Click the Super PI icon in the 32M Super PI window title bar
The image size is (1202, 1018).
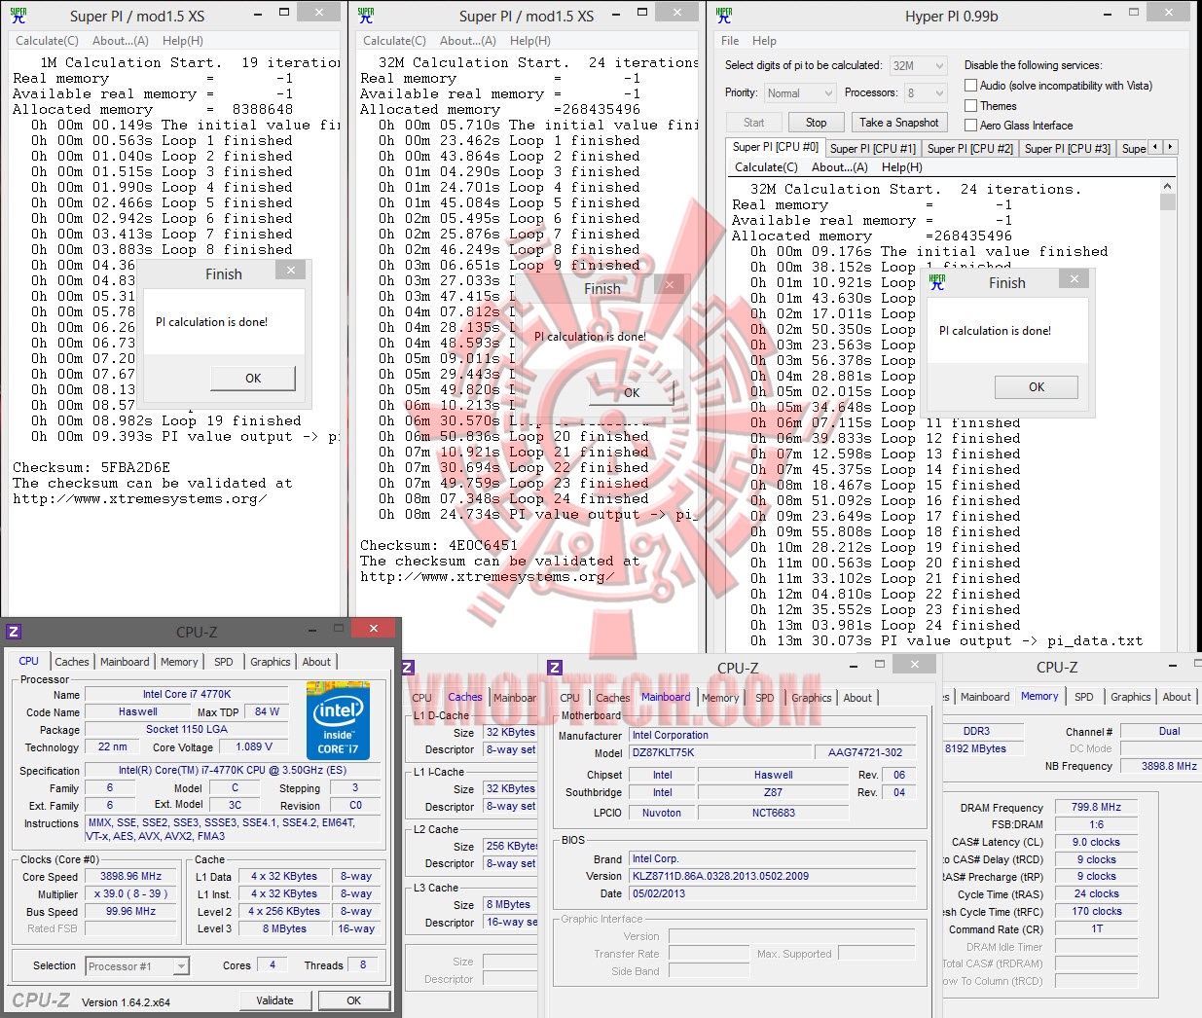(366, 16)
